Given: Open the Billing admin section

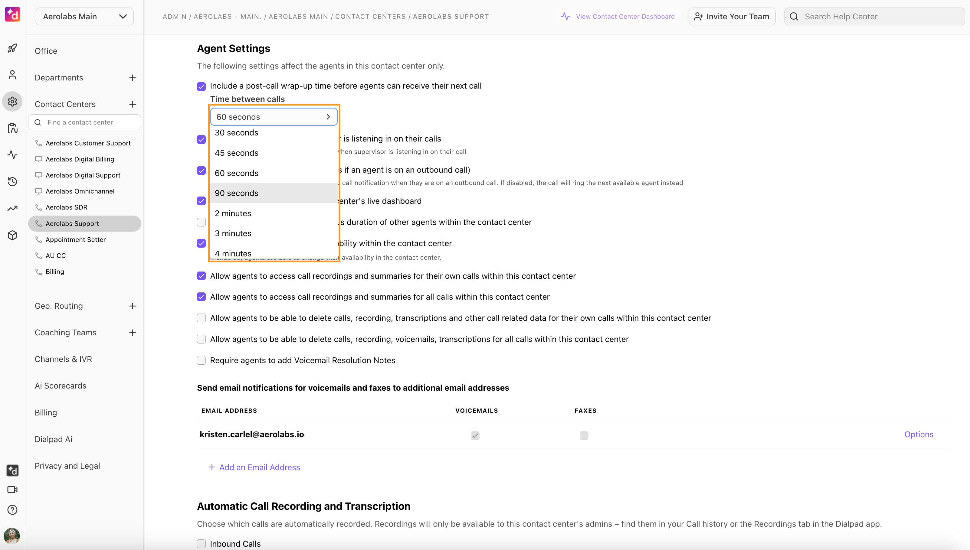Looking at the screenshot, I should 46,413.
